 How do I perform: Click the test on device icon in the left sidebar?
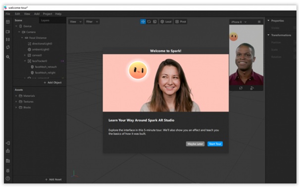tap(8, 143)
